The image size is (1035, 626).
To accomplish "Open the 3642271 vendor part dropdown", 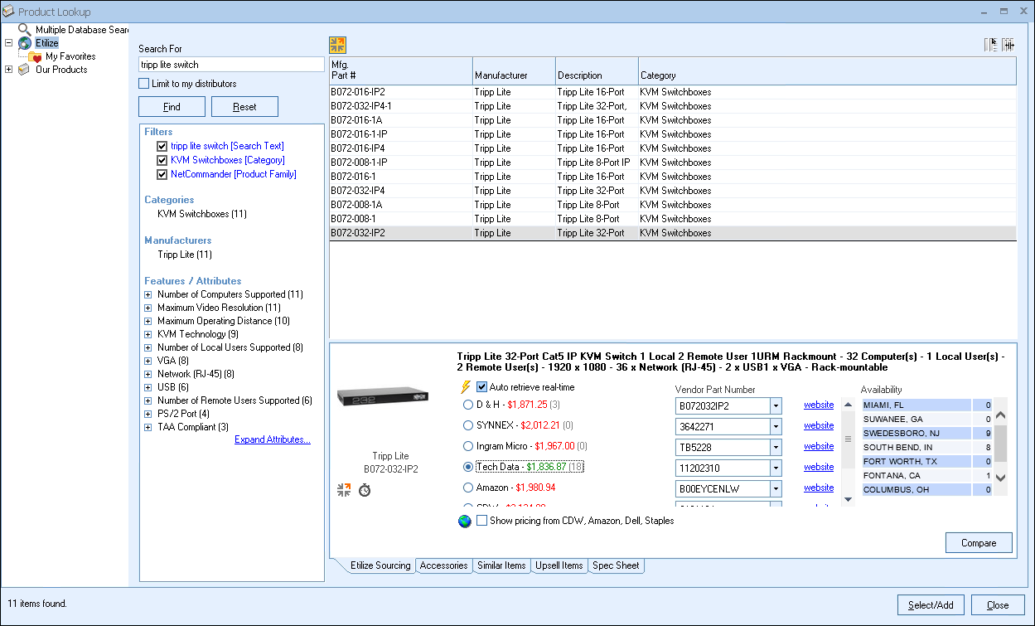I will [776, 426].
